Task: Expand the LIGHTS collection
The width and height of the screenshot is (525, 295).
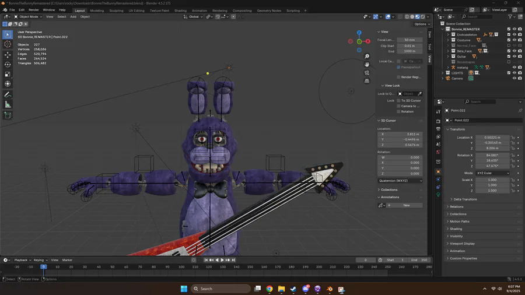Action: tap(443, 73)
